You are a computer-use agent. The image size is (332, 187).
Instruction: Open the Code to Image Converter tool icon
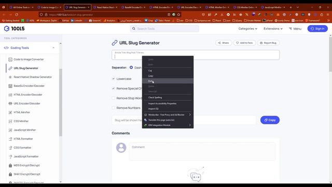[x=10, y=59]
